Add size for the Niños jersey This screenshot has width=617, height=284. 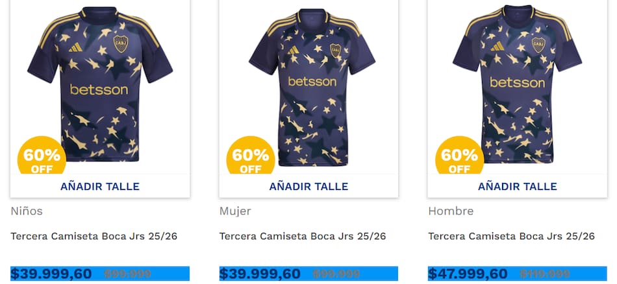coord(100,186)
